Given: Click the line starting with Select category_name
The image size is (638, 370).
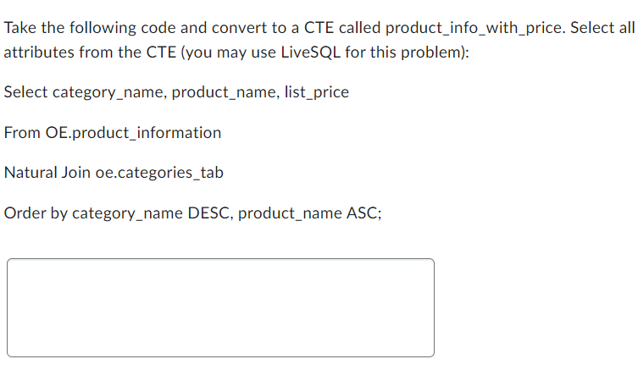Looking at the screenshot, I should pyautogui.click(x=176, y=92).
